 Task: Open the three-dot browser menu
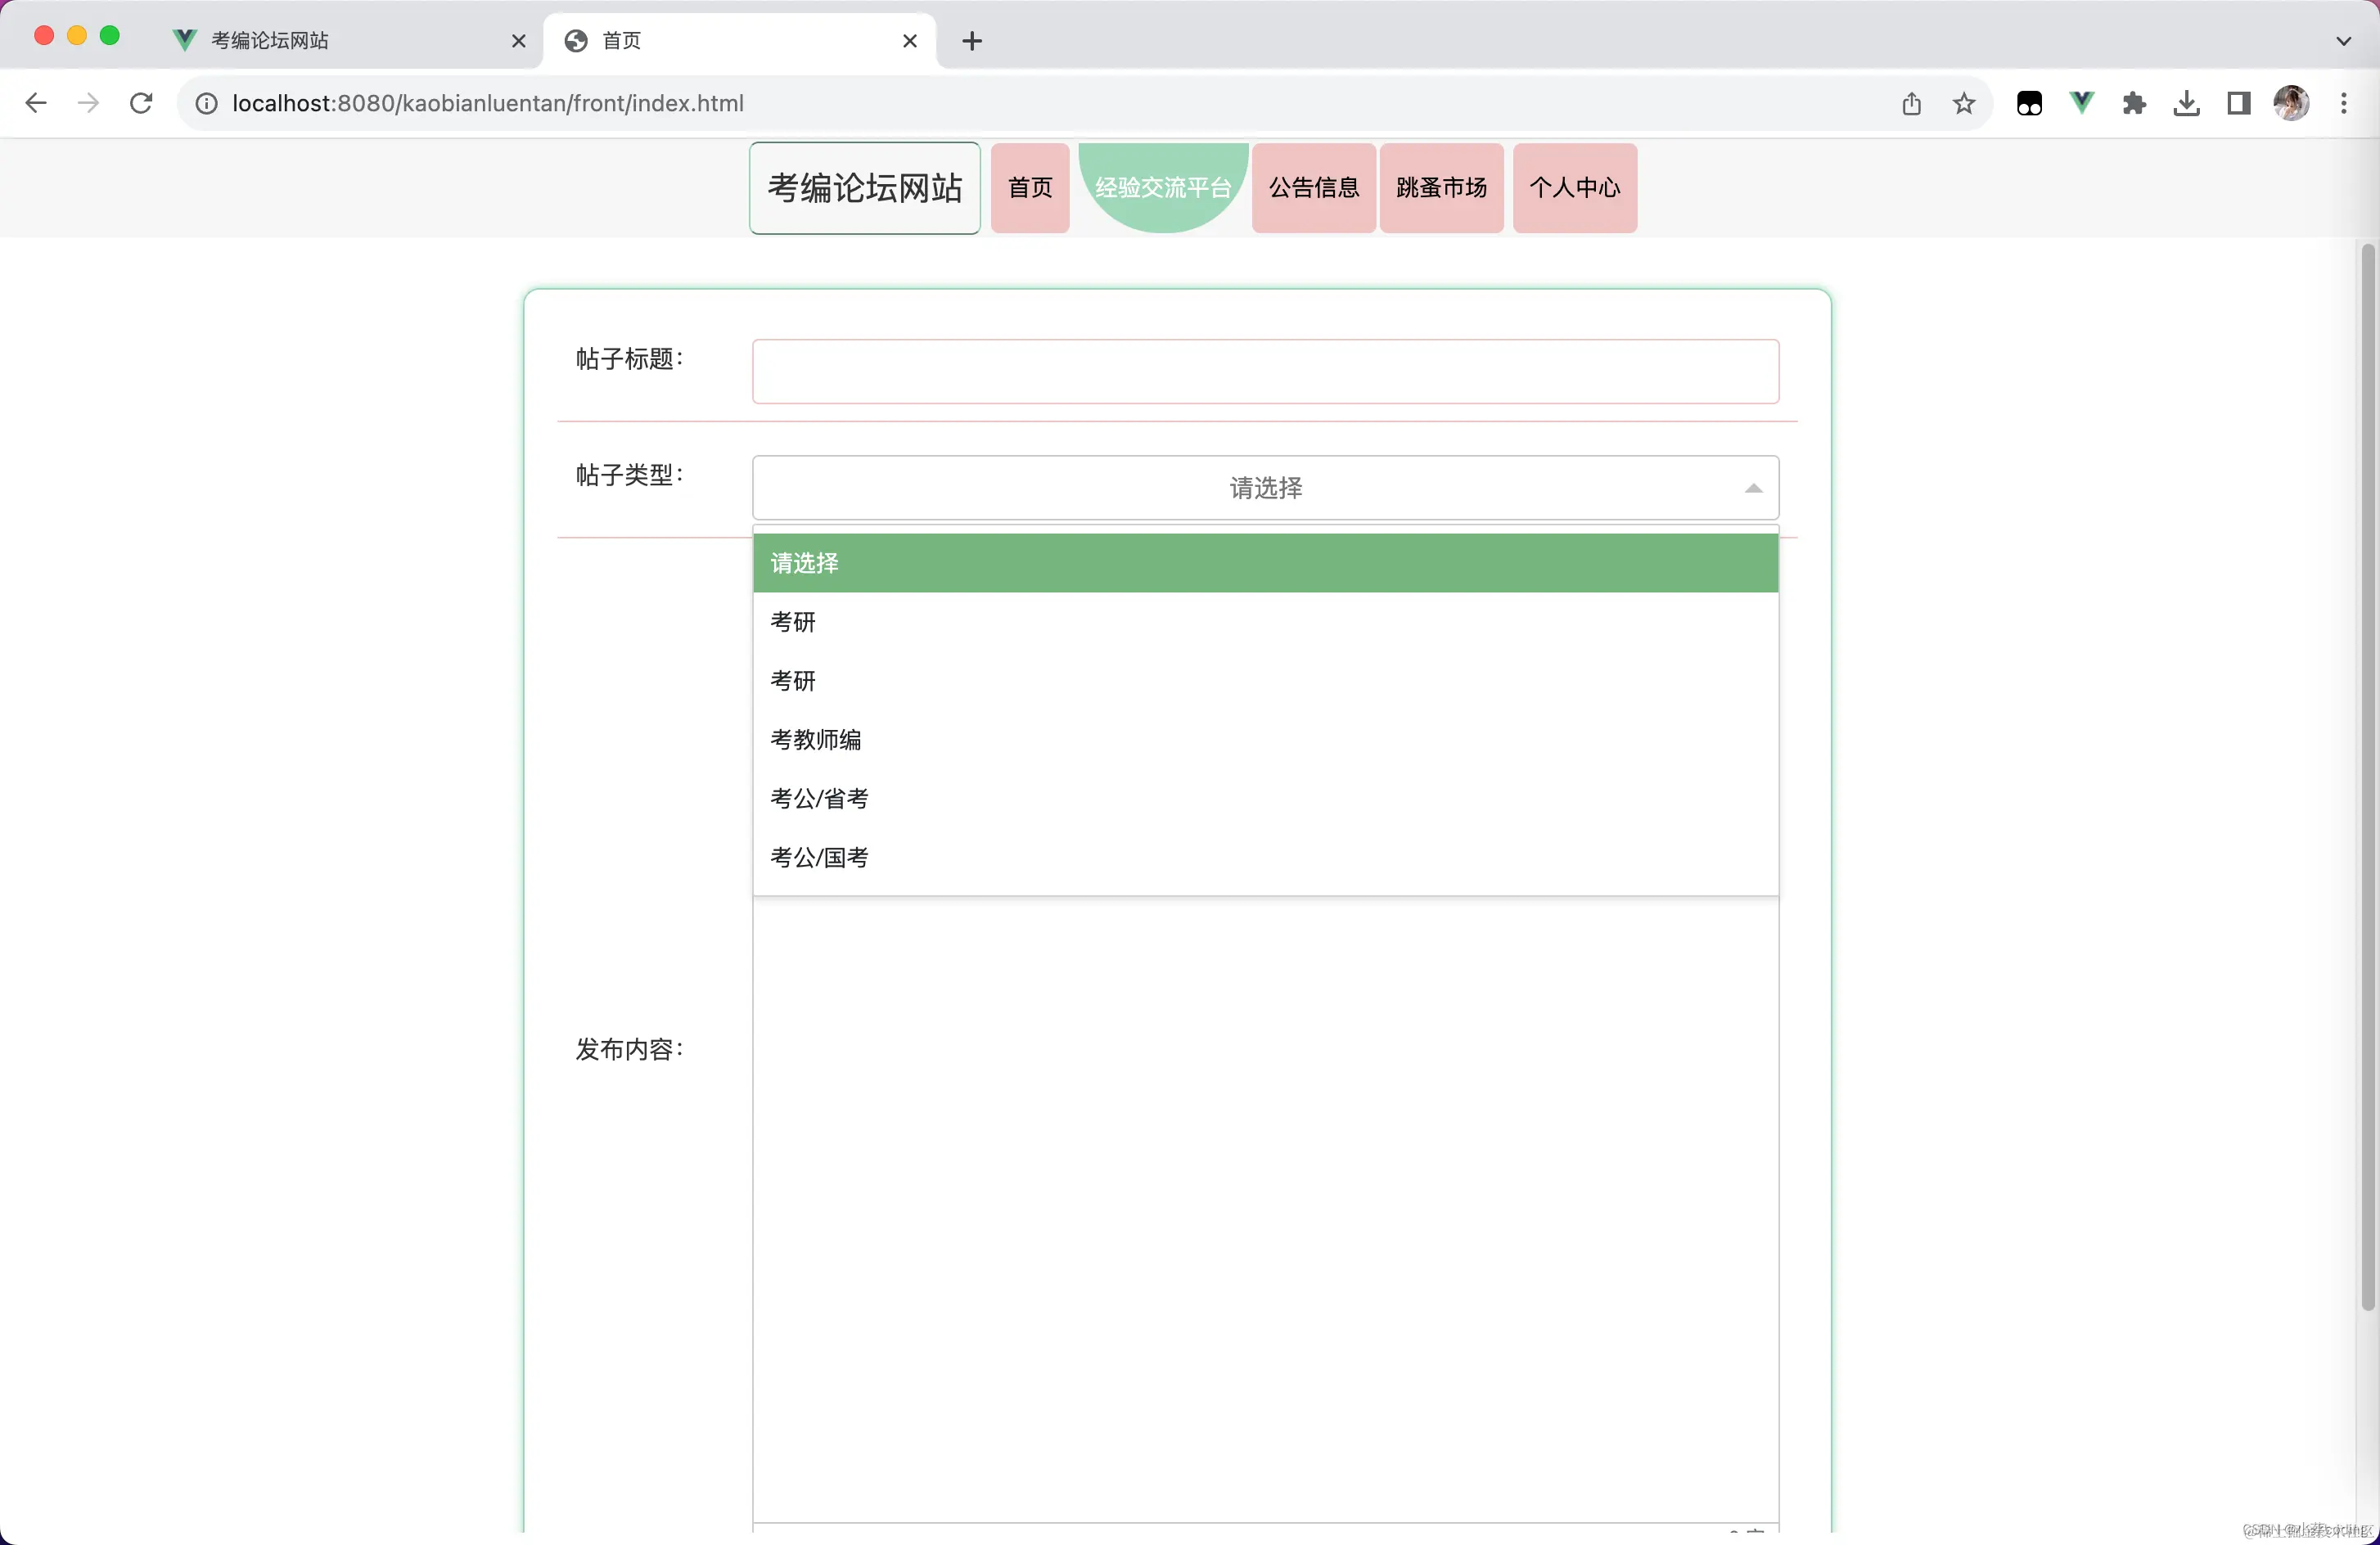tap(2344, 102)
